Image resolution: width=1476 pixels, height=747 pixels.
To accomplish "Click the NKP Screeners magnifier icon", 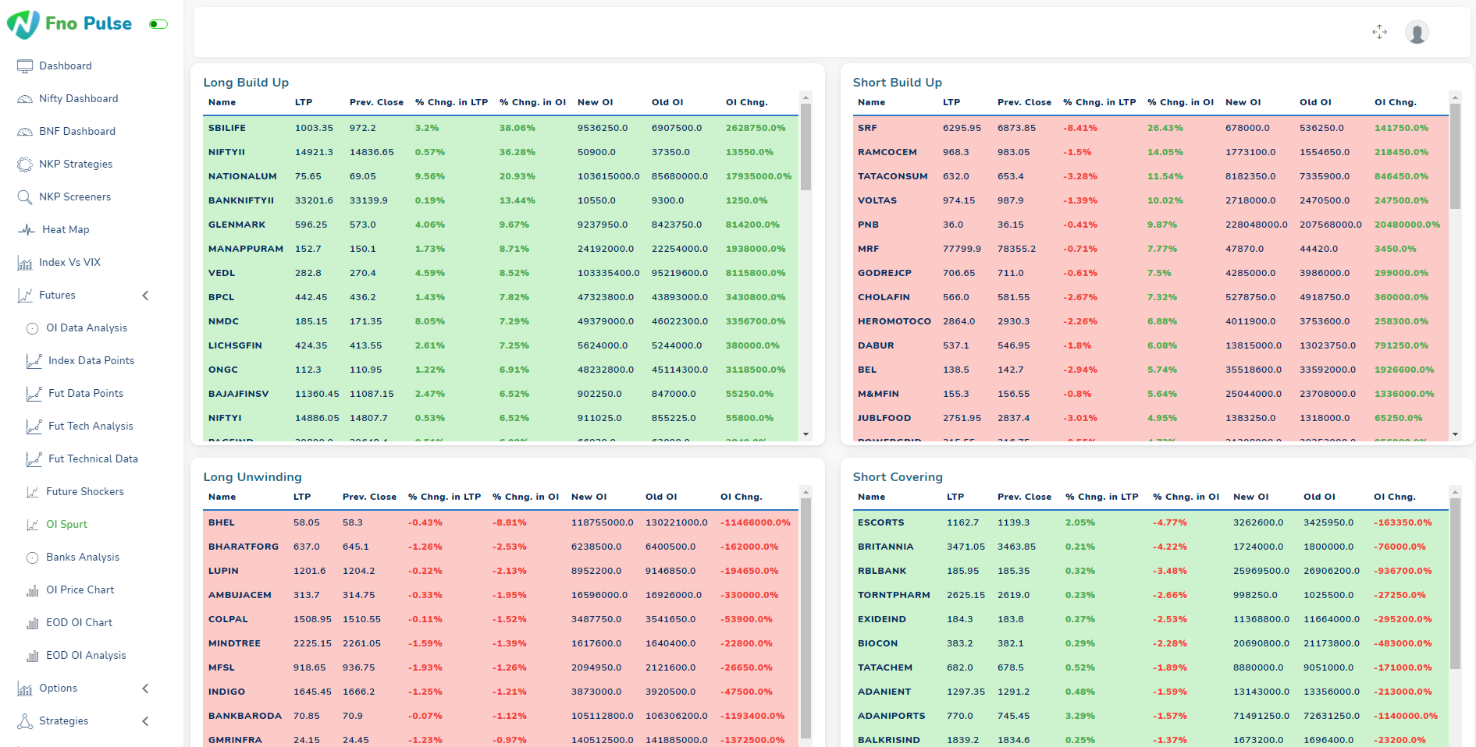I will pos(25,197).
